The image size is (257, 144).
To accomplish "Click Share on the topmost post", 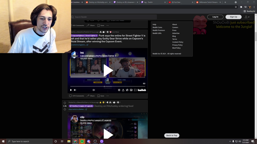I will (91, 26).
